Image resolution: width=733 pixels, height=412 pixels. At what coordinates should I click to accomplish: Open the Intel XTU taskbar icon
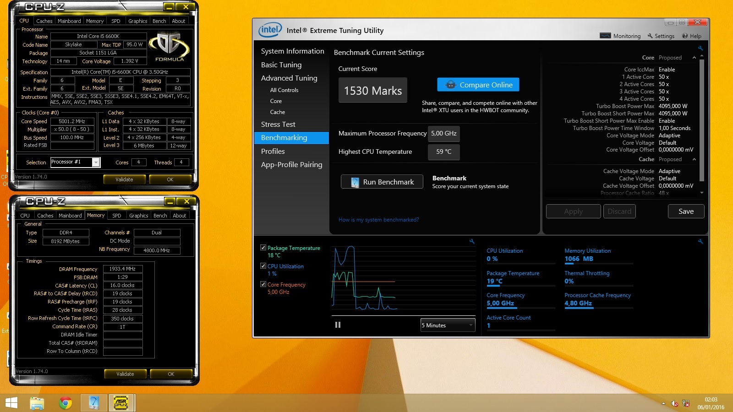pos(94,403)
